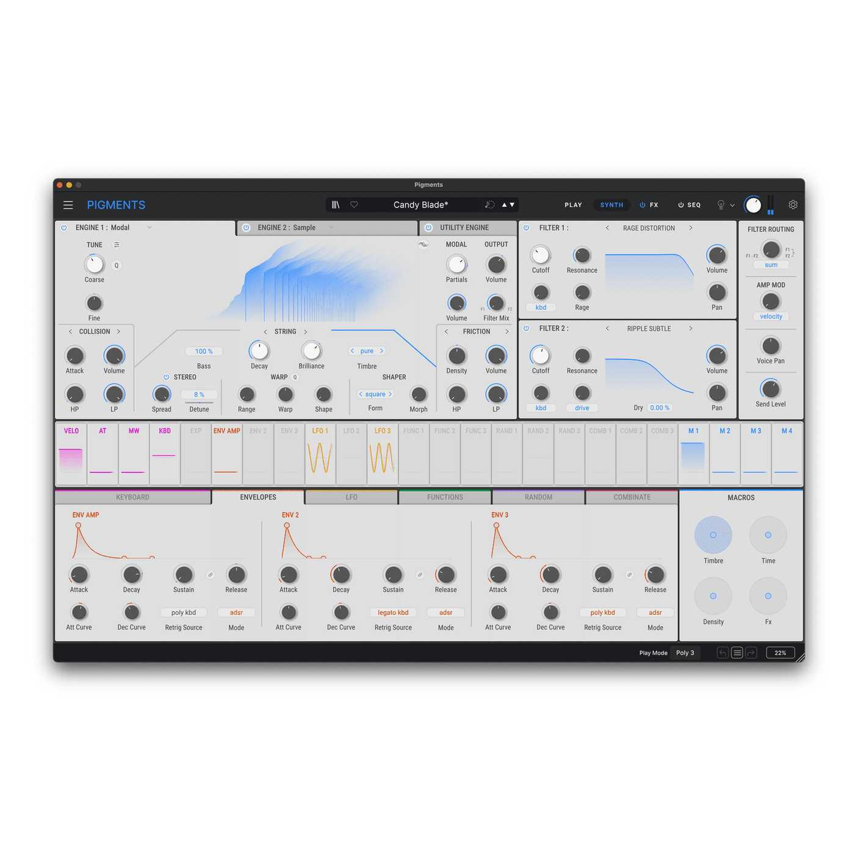The width and height of the screenshot is (858, 858).
Task: Click the redo arrow in the bottom bar
Action: tap(751, 652)
